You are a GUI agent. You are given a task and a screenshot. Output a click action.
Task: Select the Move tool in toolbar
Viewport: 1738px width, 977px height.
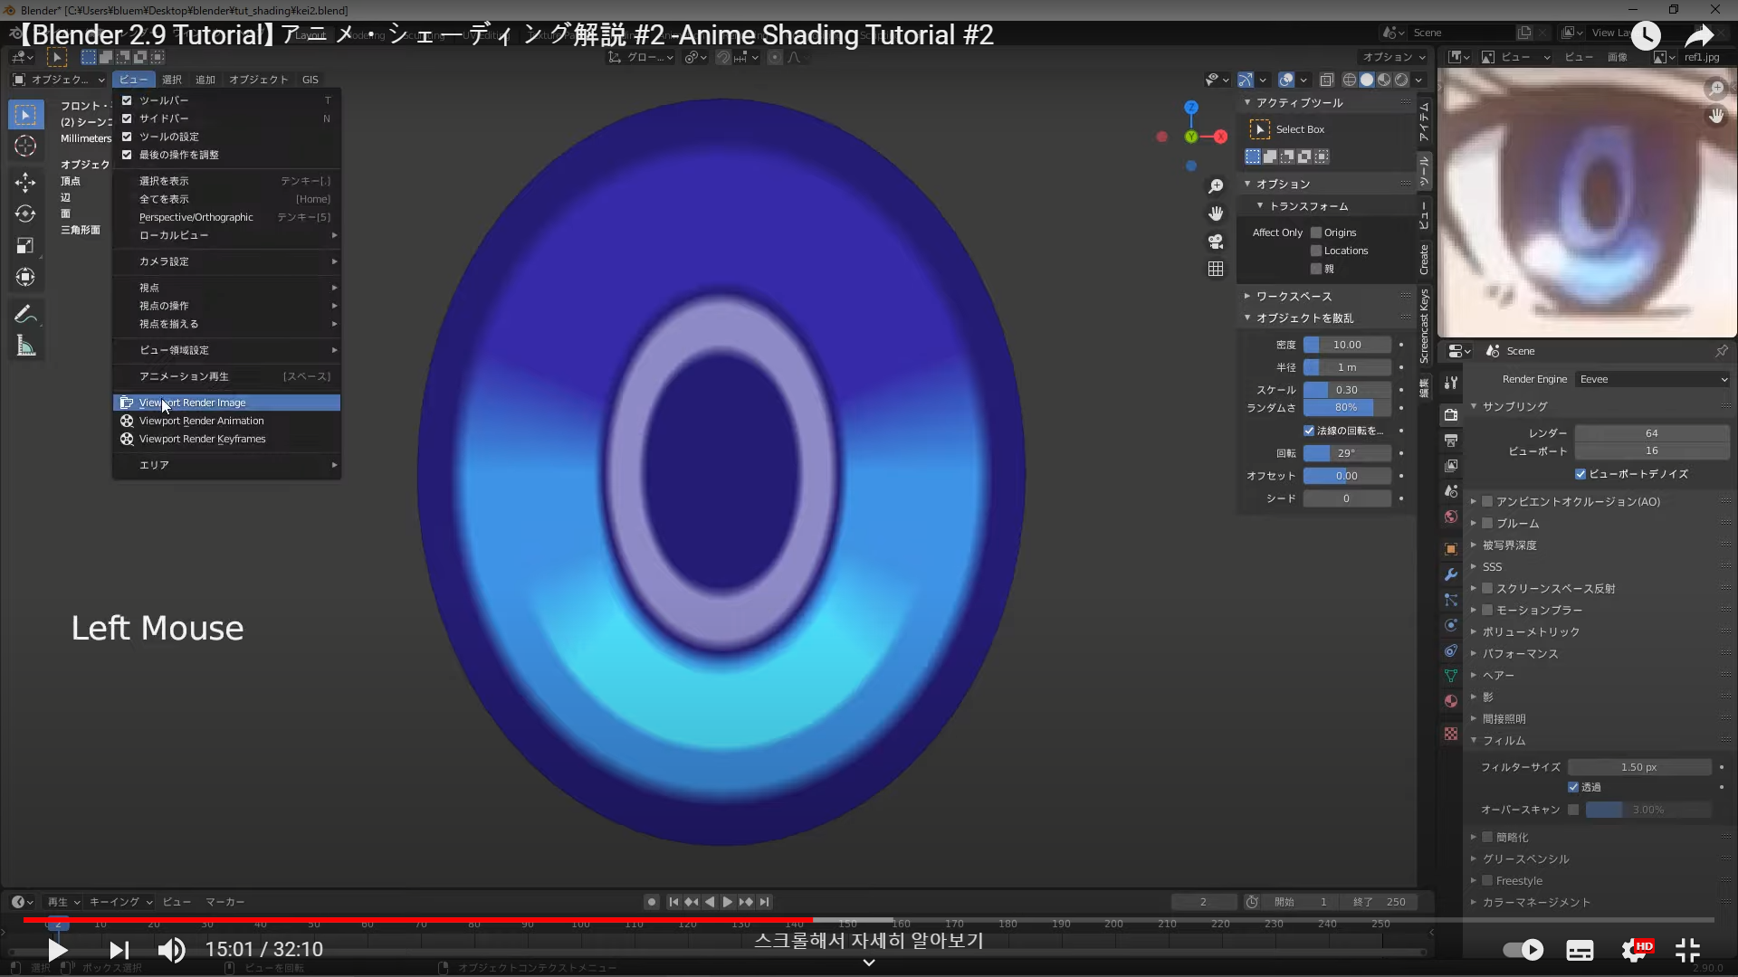tap(25, 182)
